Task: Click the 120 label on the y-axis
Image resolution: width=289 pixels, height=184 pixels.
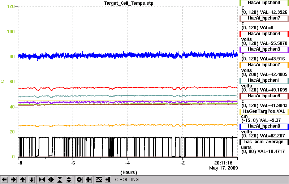Action: pyautogui.click(x=11, y=7)
